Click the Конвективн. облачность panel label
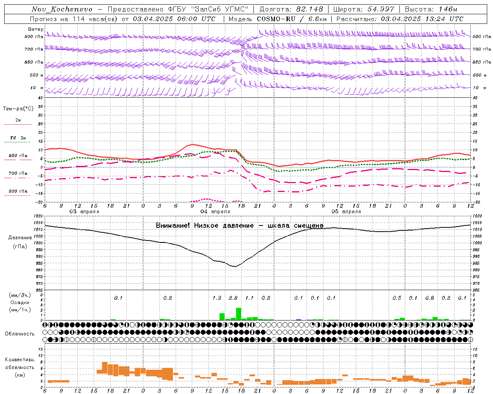Viewport: 493px width, 394px height. 20,364
